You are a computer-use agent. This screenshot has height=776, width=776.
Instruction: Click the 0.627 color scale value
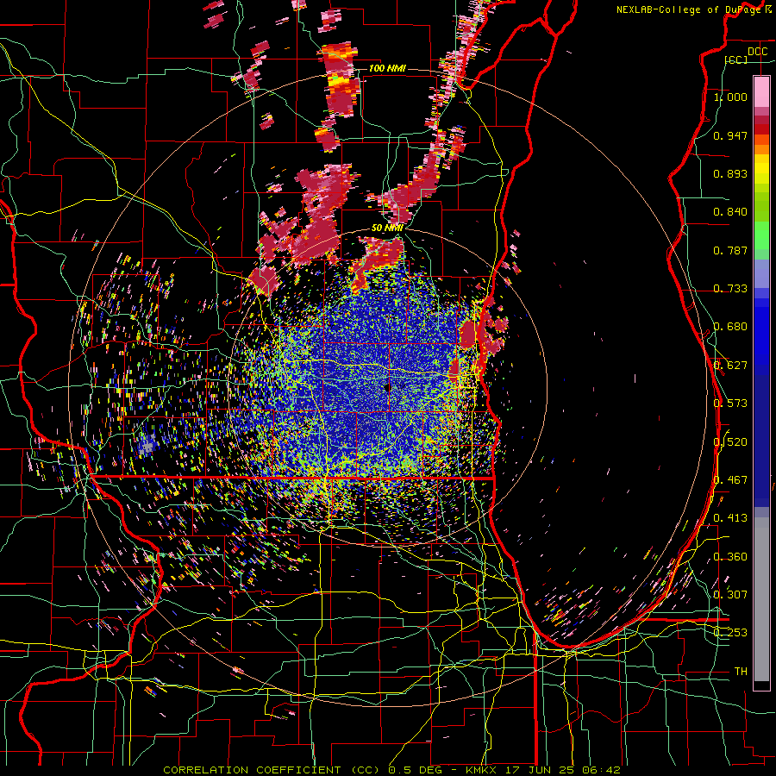(730, 366)
